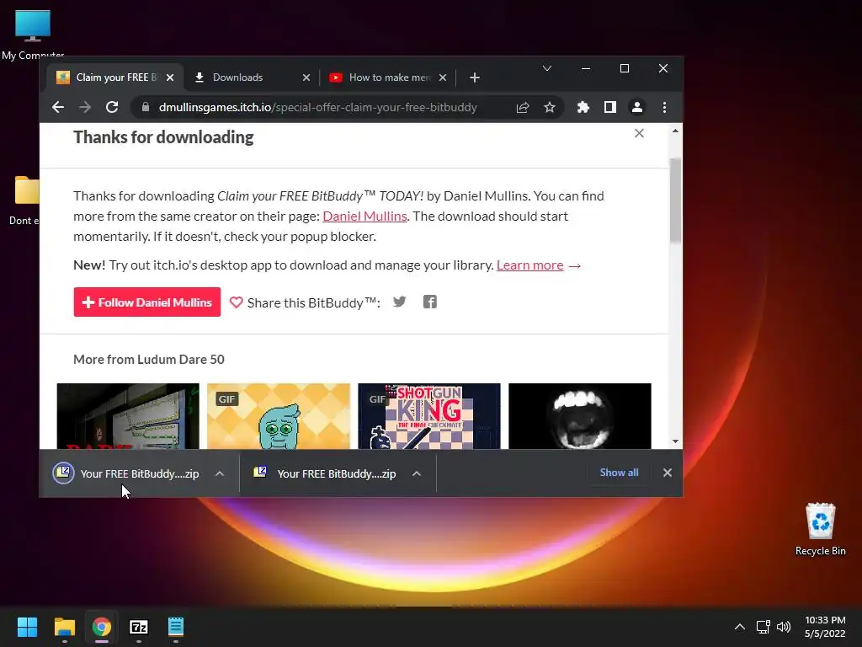Open the Windows Start menu
This screenshot has width=862, height=647.
[27, 627]
